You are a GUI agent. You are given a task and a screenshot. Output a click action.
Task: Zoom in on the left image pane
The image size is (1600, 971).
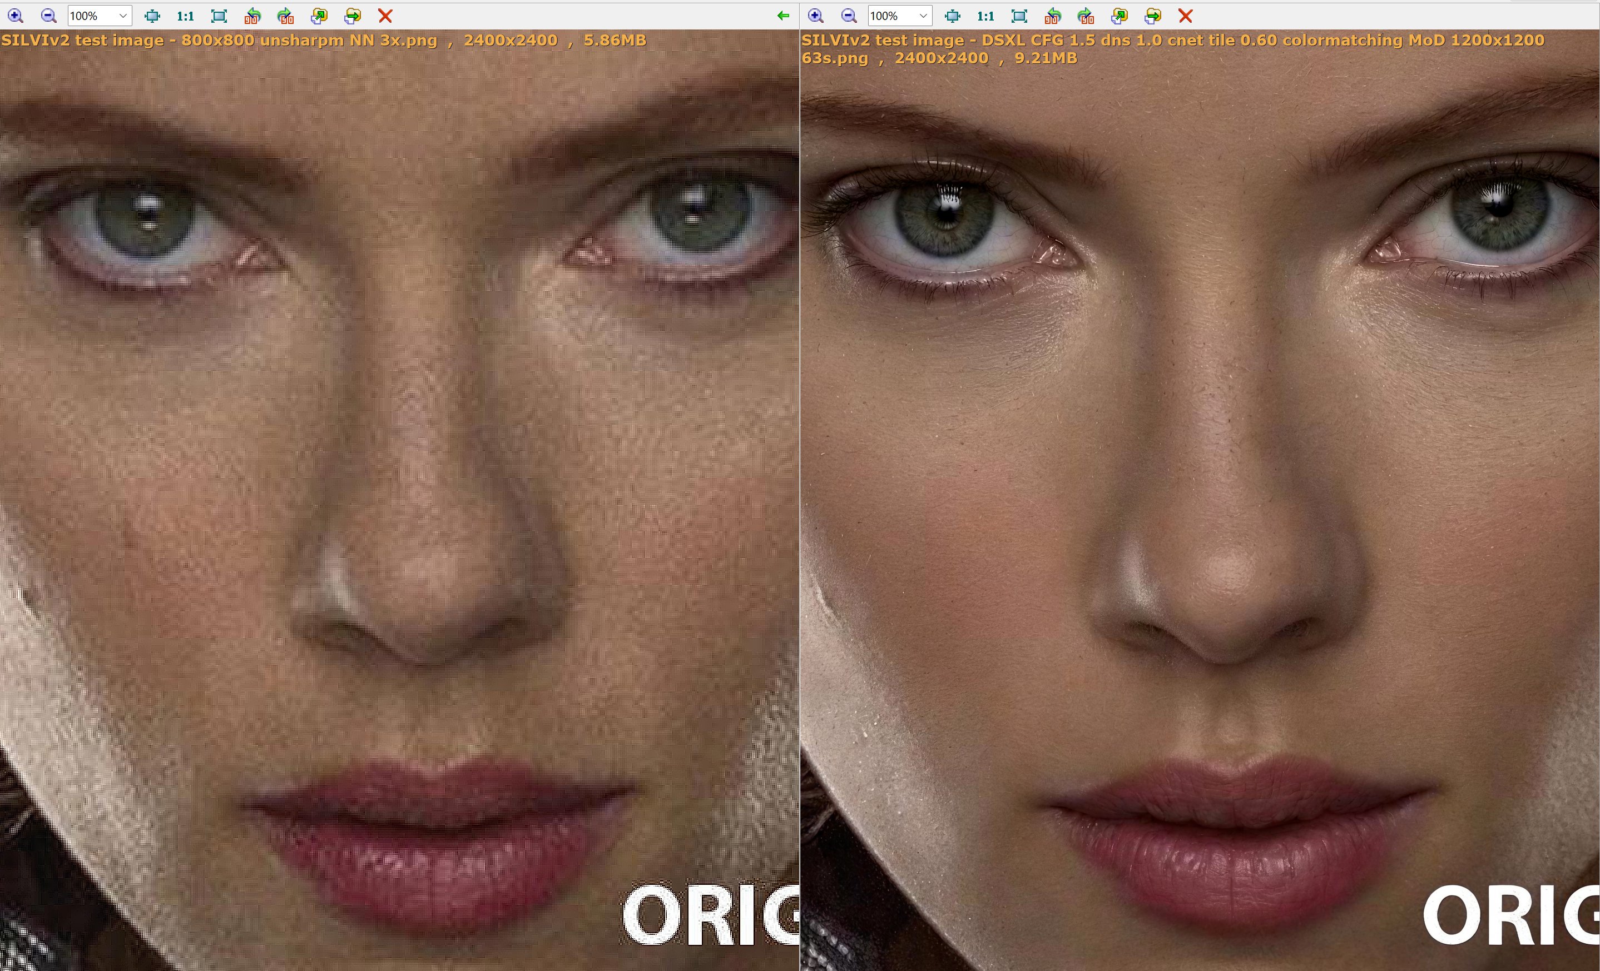coord(16,16)
